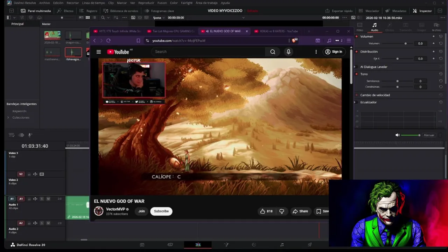Toggle the Distribución section enable dot

(357, 51)
